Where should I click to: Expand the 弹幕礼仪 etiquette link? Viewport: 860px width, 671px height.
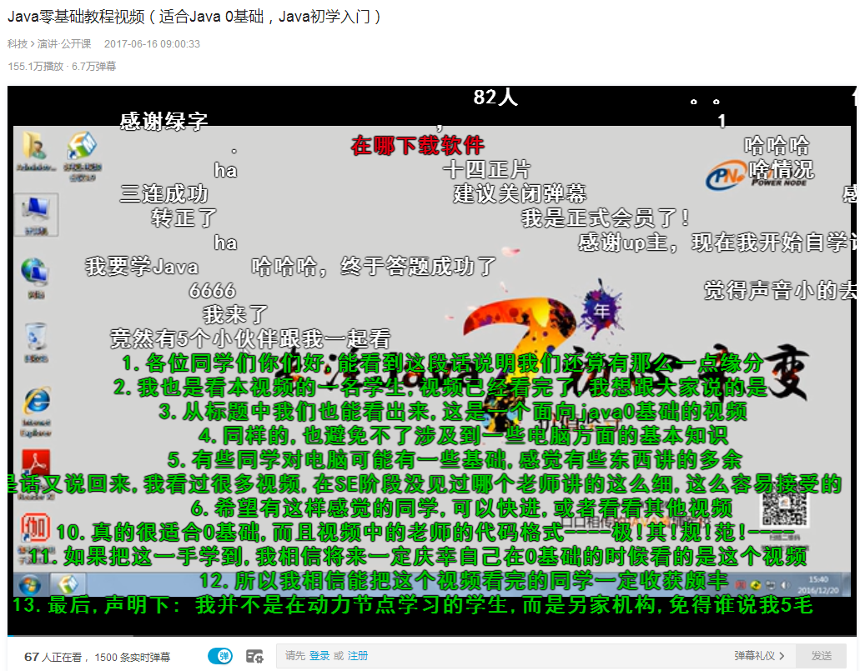pos(759,656)
